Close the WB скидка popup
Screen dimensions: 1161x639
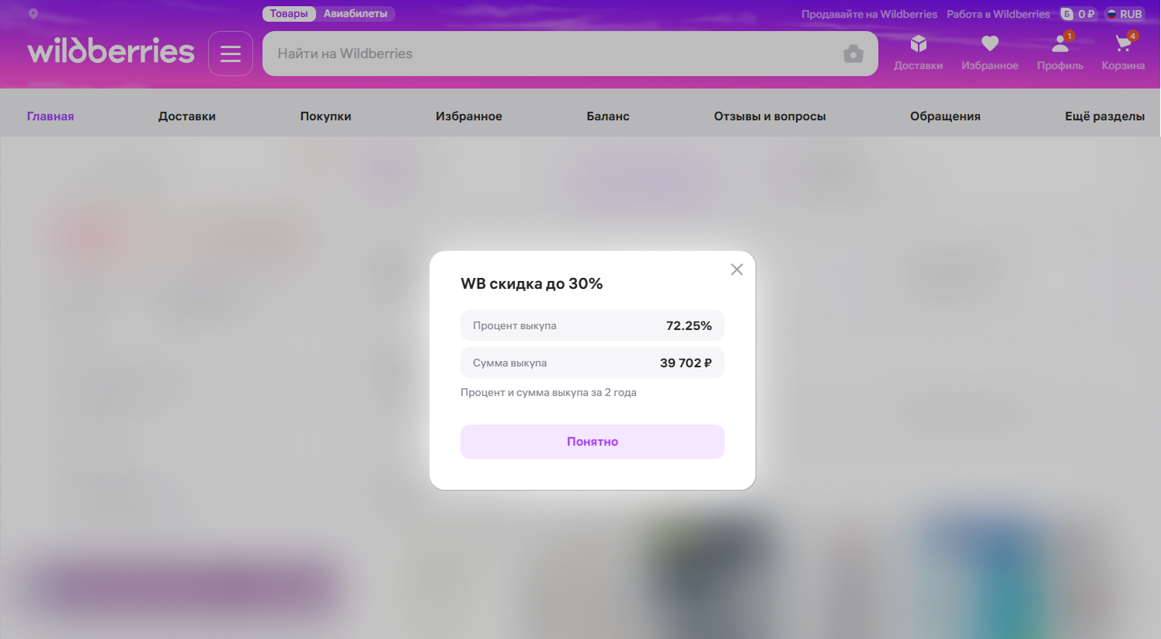(x=737, y=269)
